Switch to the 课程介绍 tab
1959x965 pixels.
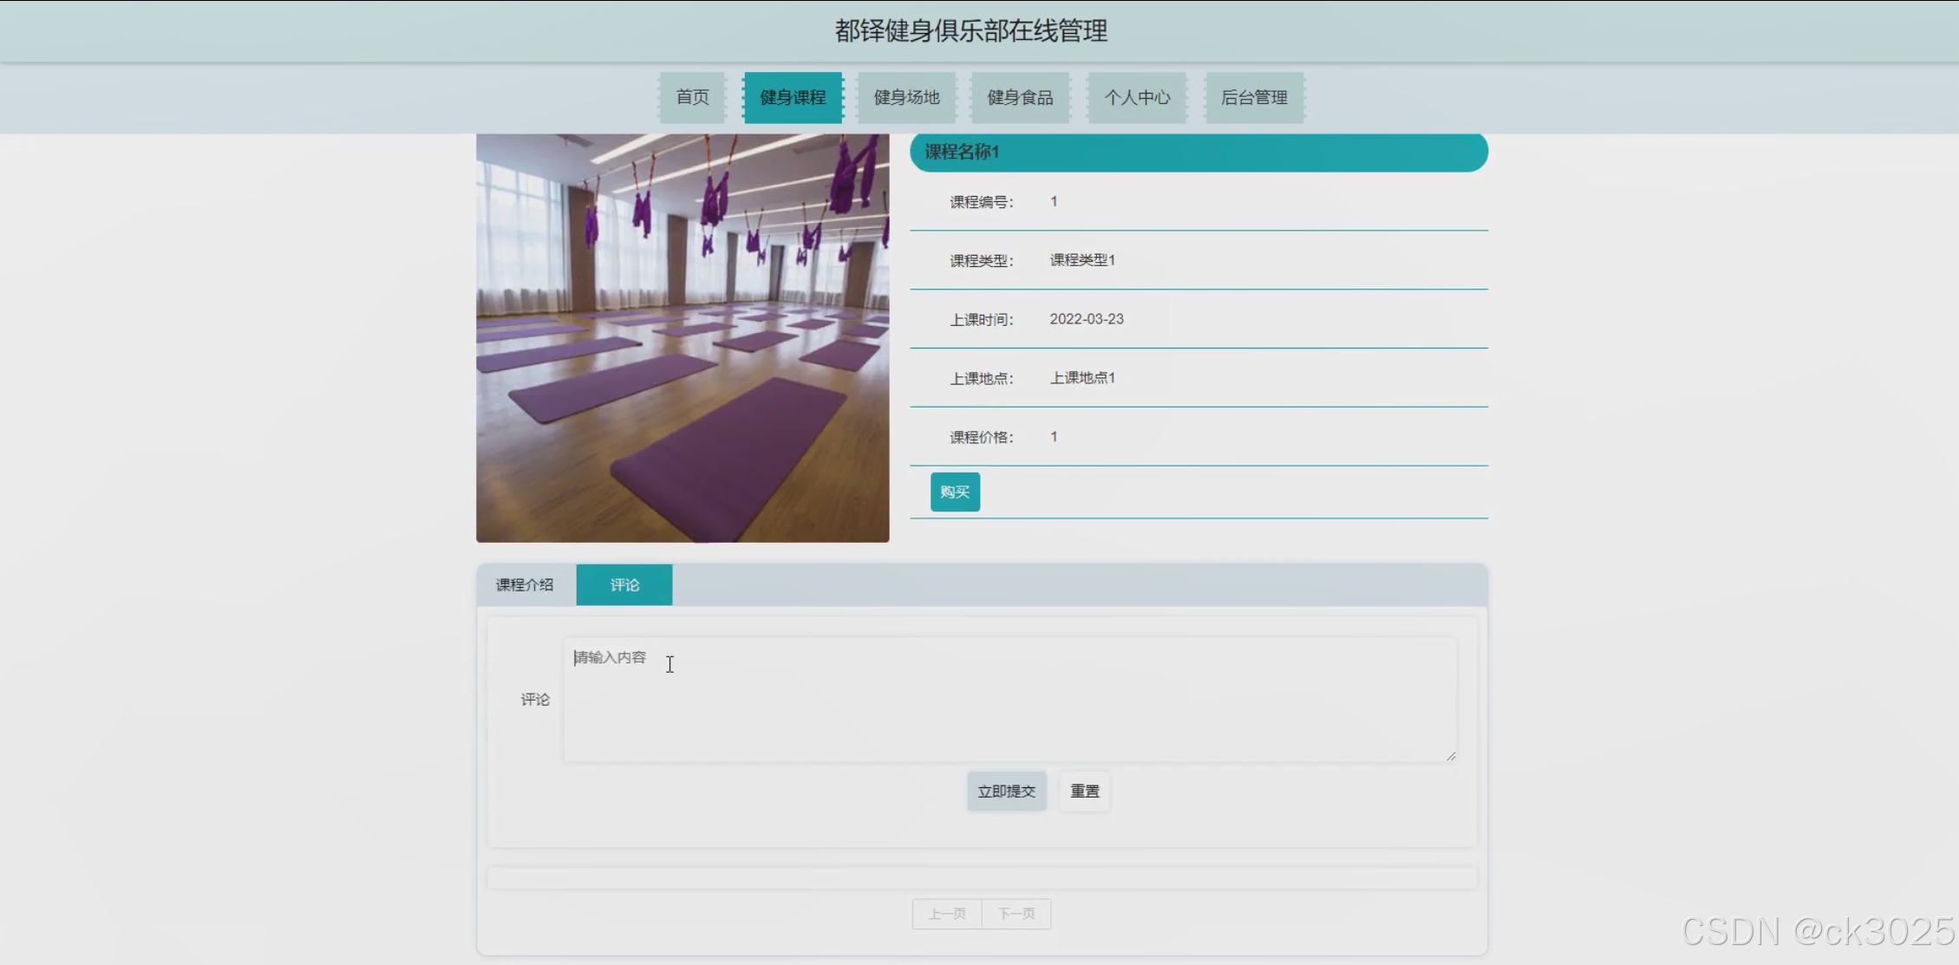coord(525,584)
